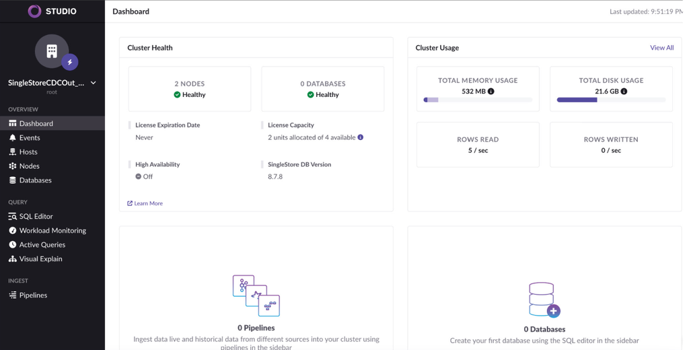Click the info icon next to 21.6 GB
689x350 pixels.
pos(624,92)
